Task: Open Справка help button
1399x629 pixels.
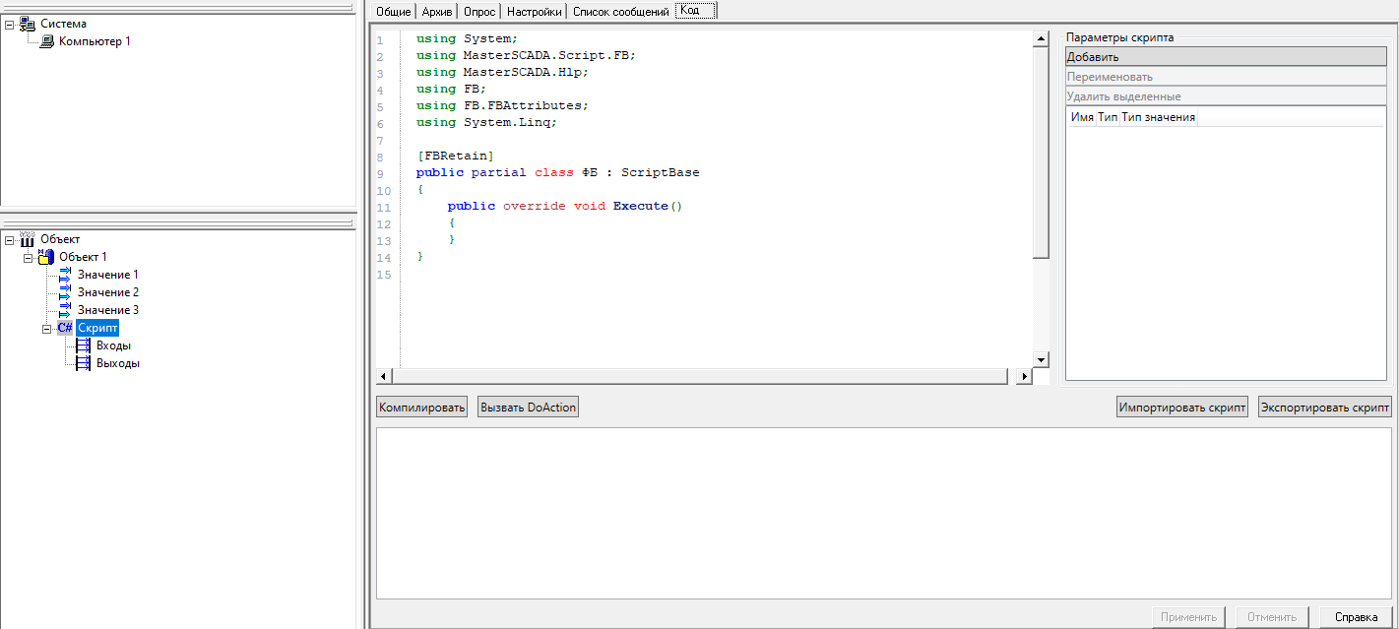Action: (1356, 617)
